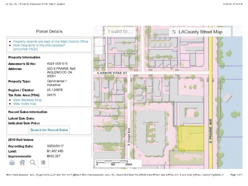This screenshot has height=186, width=248.
Task: Click the globe basemap icon
Action: click(174, 32)
